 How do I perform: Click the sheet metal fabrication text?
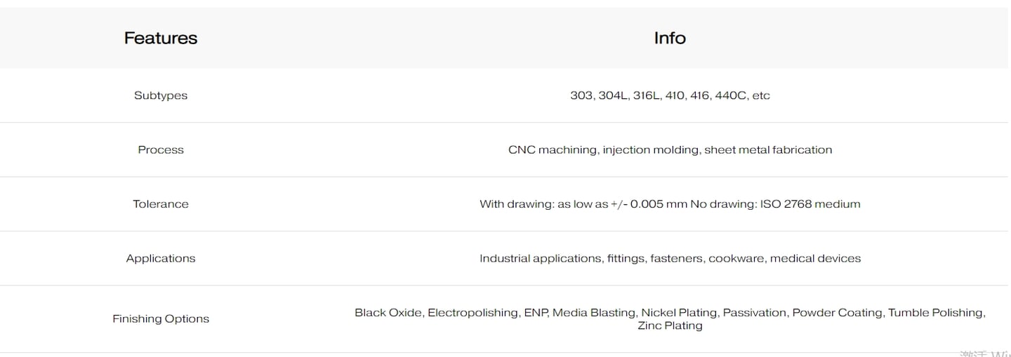[768, 149]
